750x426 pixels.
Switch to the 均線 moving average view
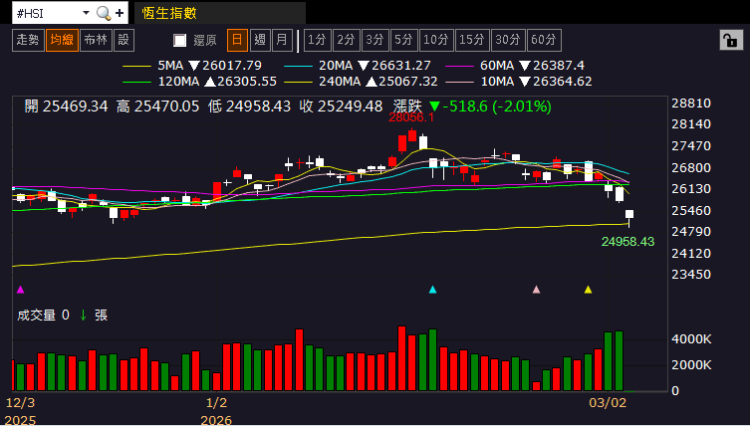[x=62, y=40]
